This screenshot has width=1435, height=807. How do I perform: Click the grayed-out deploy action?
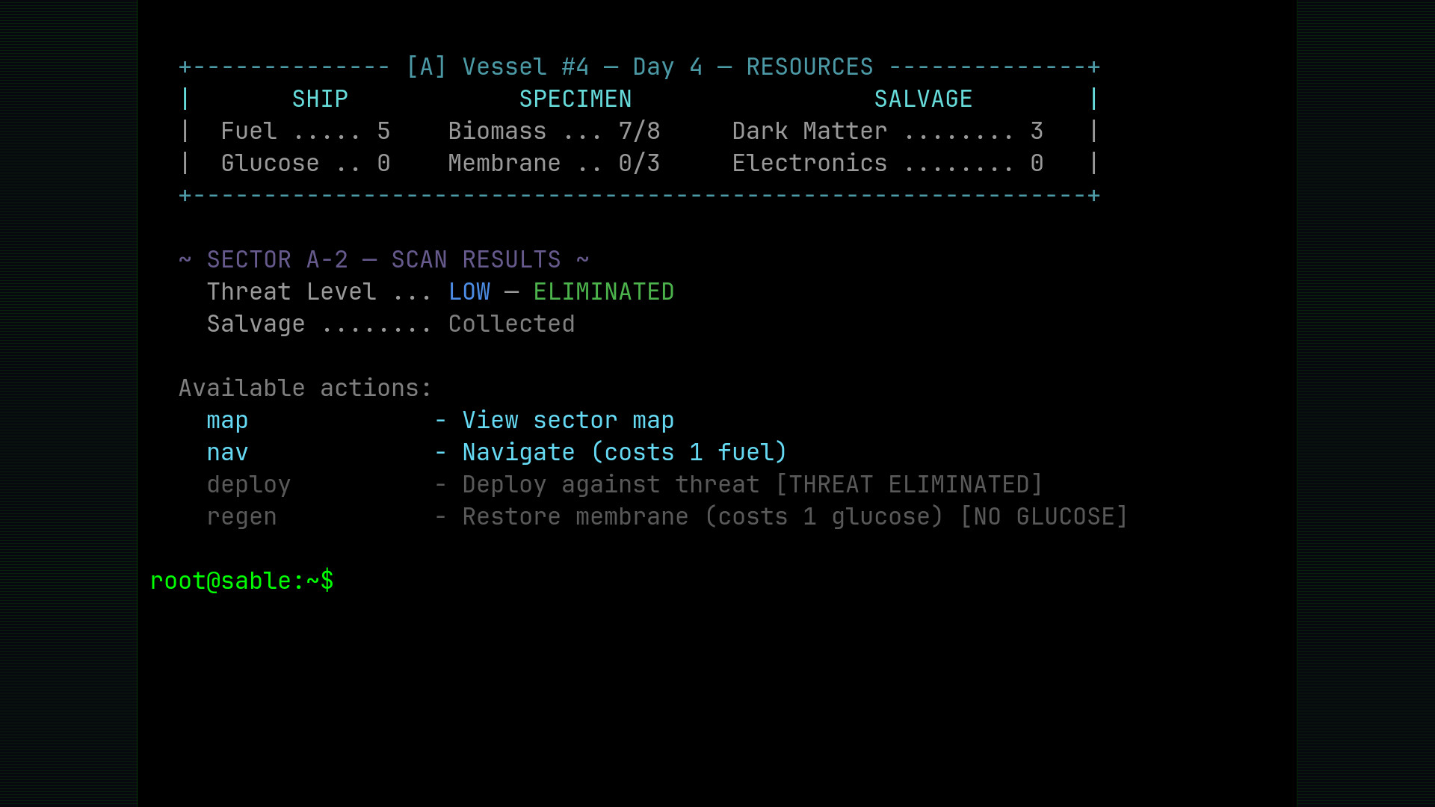point(249,484)
